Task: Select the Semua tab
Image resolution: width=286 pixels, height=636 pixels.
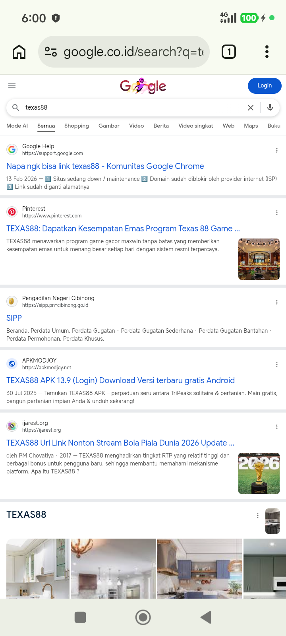Action: pyautogui.click(x=46, y=126)
